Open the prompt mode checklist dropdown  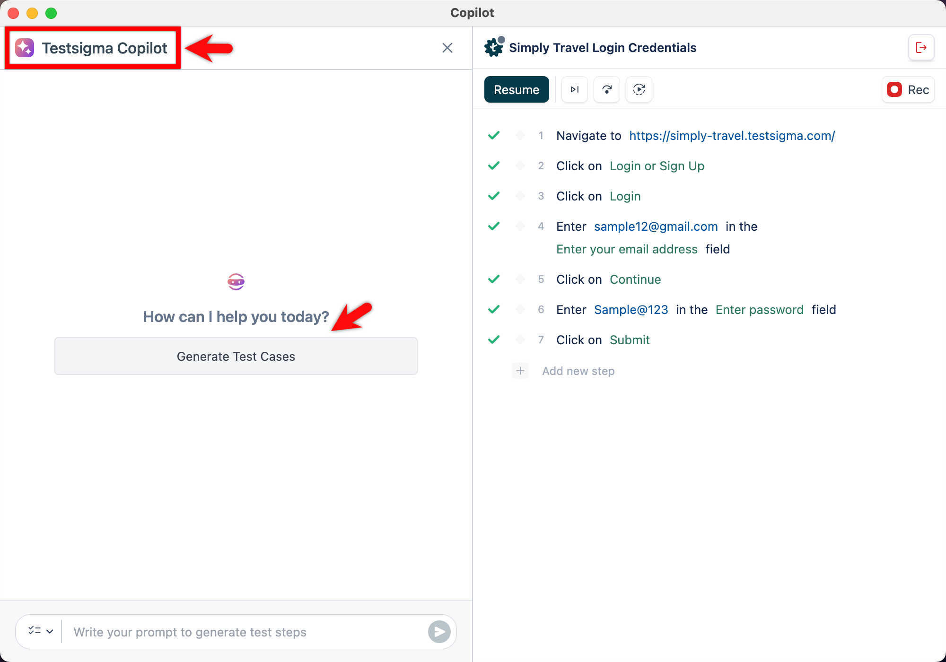click(40, 631)
